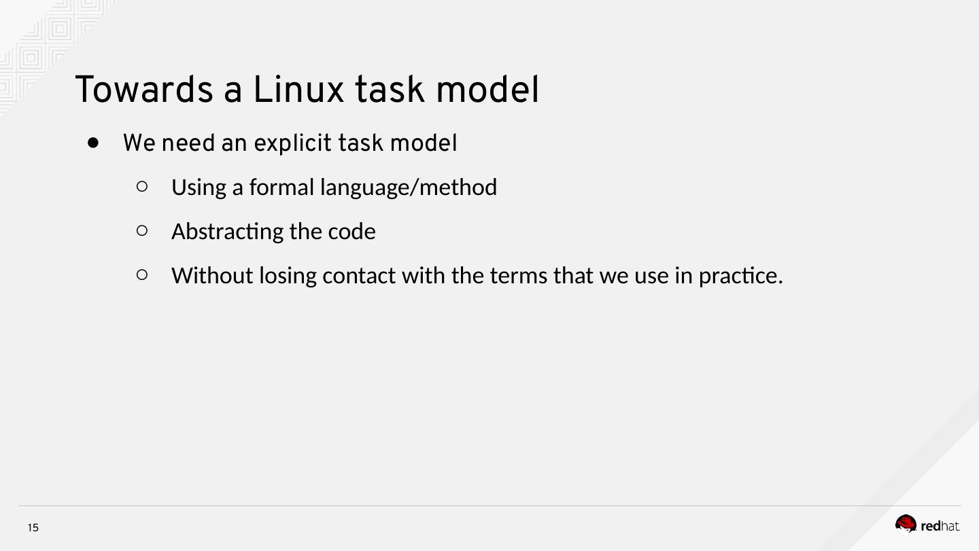979x551 pixels.
Task: Select the slide title "Towards a Linux task model"
Action: (307, 90)
